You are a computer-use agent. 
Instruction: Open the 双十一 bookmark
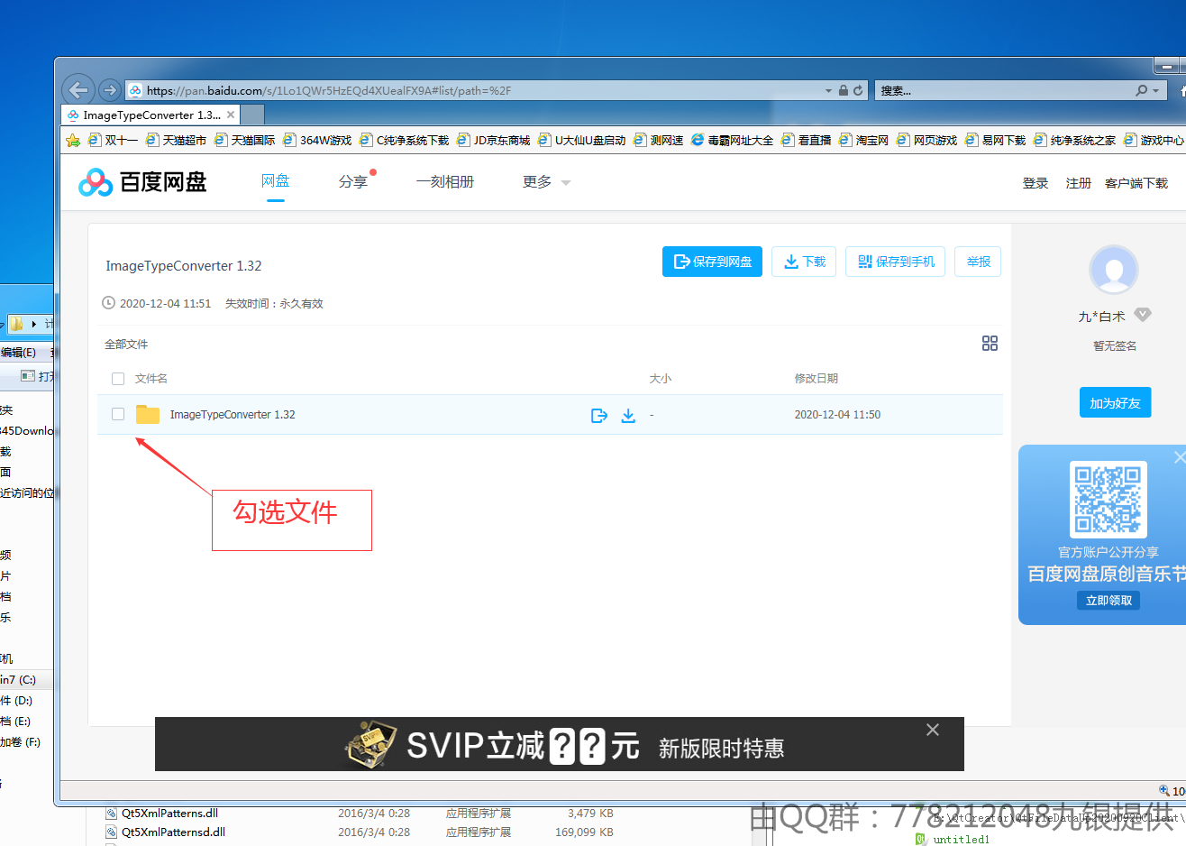113,140
